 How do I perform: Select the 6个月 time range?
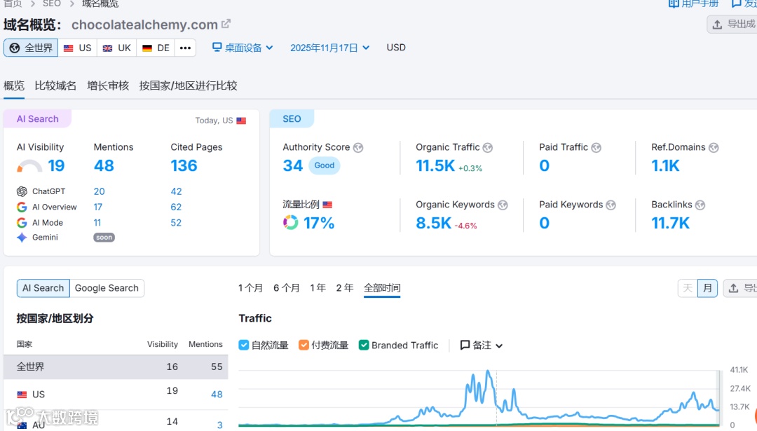click(x=287, y=288)
